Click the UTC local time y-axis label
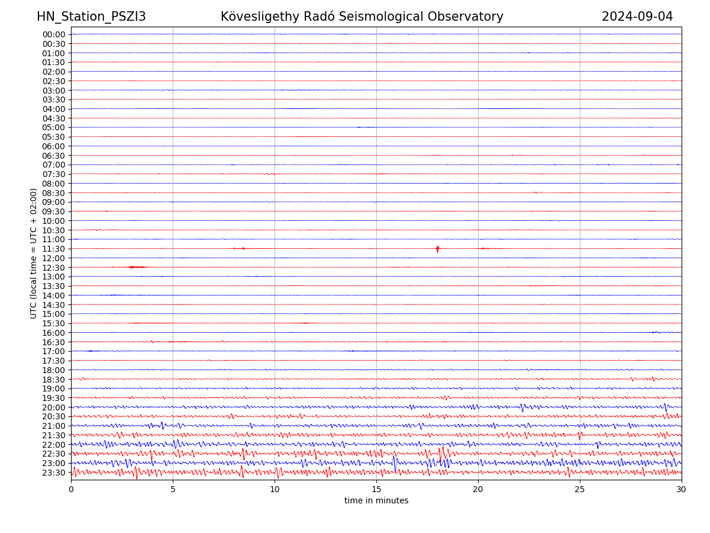710x533 pixels. pos(34,253)
